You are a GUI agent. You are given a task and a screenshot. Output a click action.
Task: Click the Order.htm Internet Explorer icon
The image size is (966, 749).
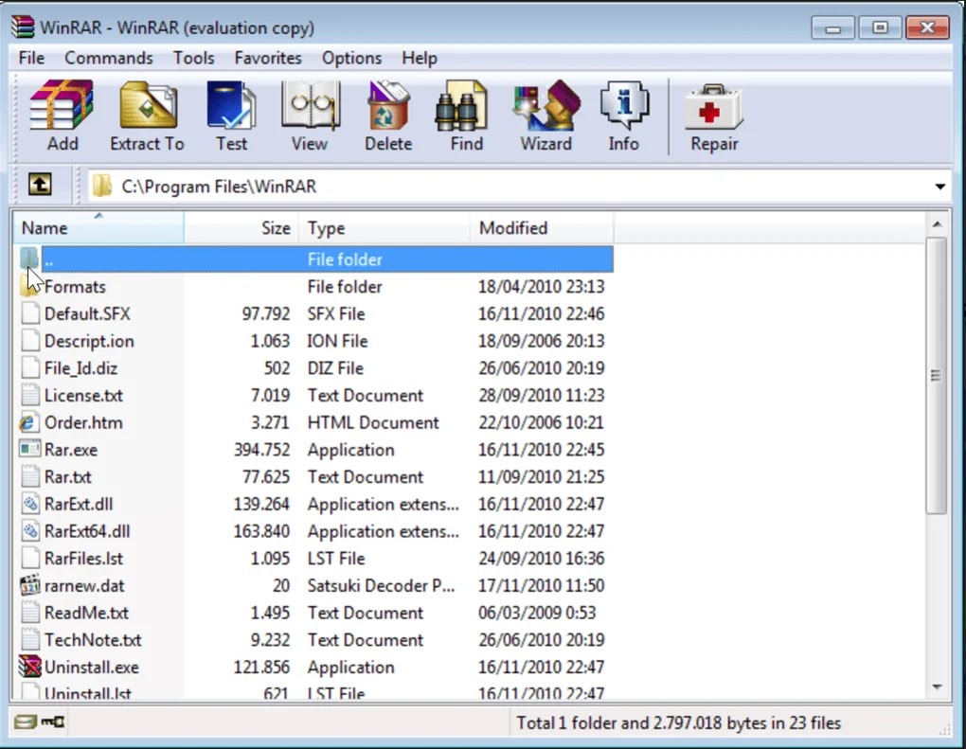(28, 422)
